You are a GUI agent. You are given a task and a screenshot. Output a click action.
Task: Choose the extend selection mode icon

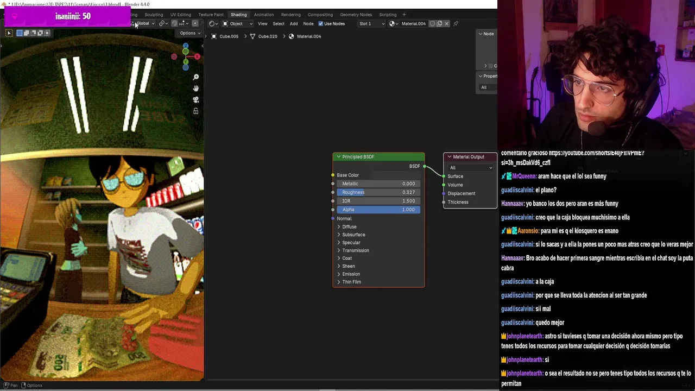pos(26,33)
